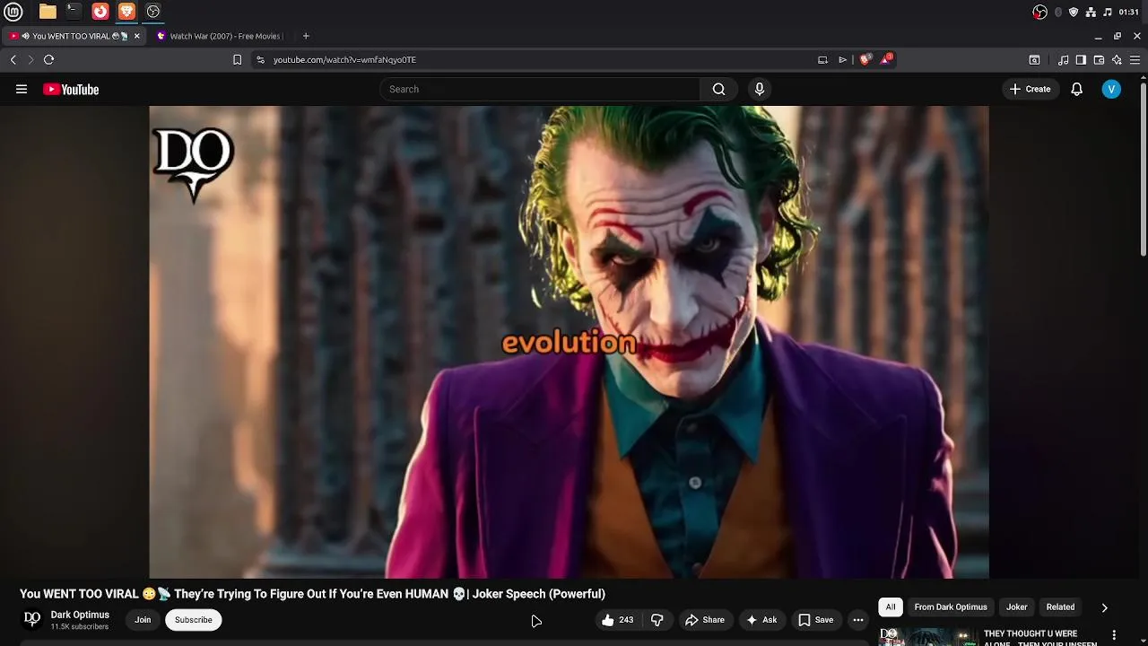The width and height of the screenshot is (1148, 646).
Task: Open the browser toolbar search-tabs icon
Action: 1034,60
